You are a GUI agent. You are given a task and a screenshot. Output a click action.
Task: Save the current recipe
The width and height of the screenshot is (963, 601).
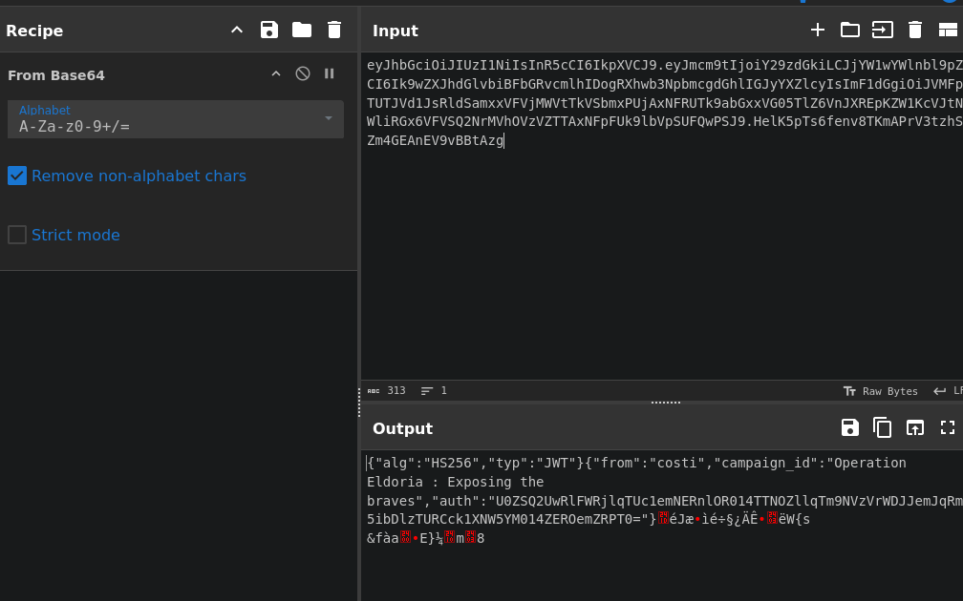pyautogui.click(x=269, y=31)
